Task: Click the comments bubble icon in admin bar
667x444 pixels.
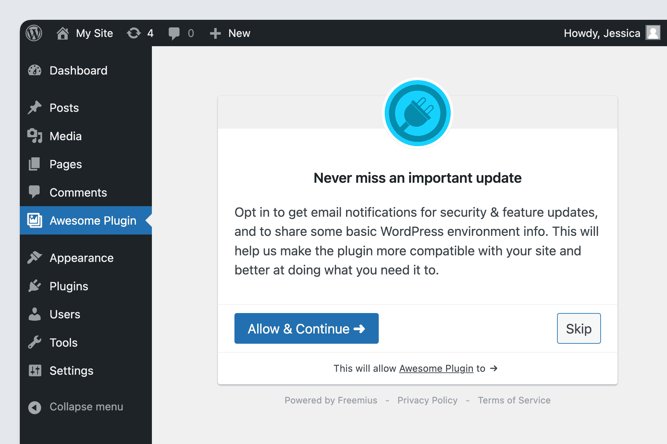Action: (174, 33)
